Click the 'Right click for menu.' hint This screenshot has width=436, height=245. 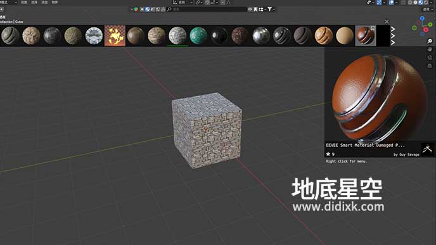(x=347, y=161)
